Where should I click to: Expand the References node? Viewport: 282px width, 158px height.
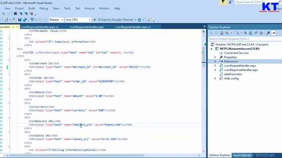tap(215, 61)
